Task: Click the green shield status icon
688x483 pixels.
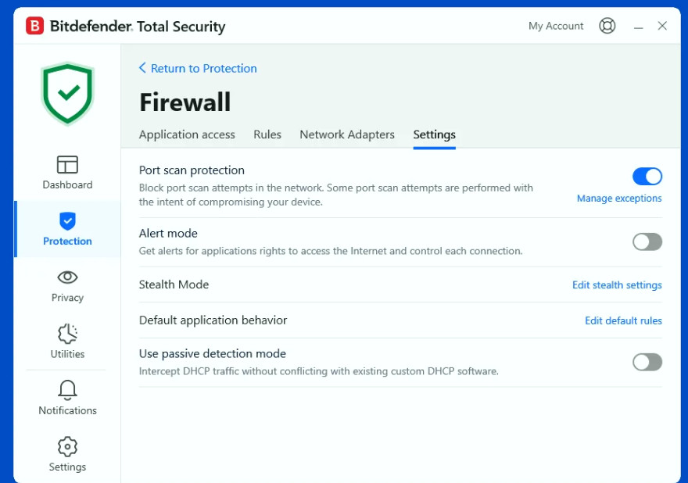Action: point(67,94)
